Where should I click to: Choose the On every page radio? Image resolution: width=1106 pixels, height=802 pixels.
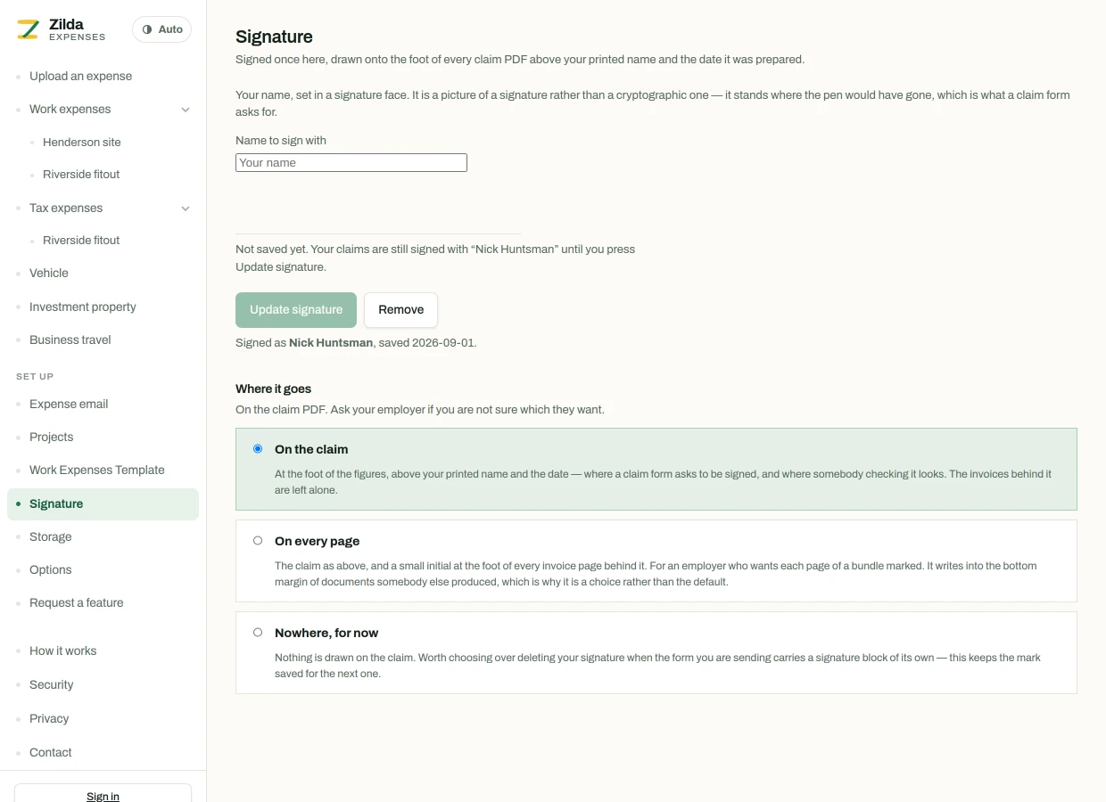click(x=258, y=541)
